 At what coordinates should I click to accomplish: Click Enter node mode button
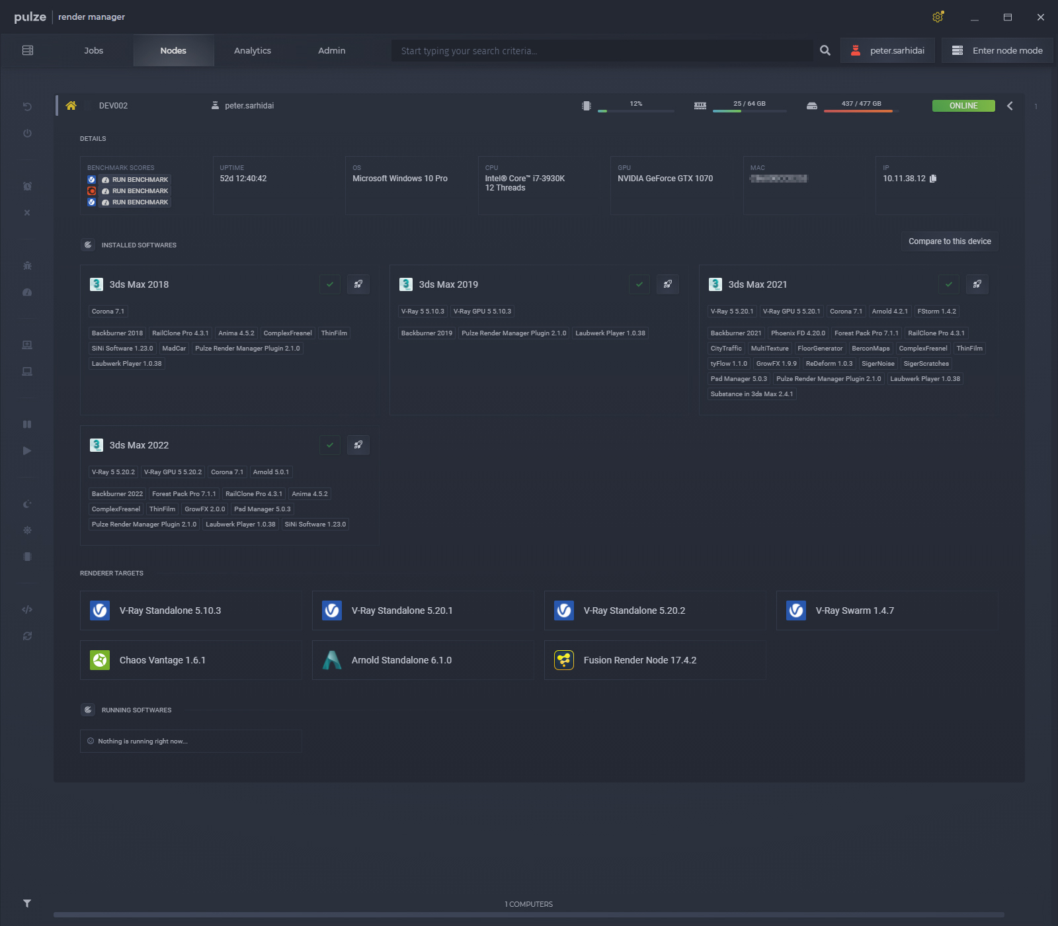(x=997, y=50)
